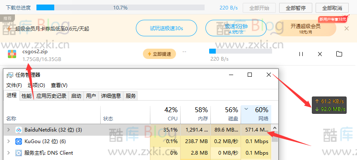Switch to the 应用历史记录 tab
This screenshot has height=160, width=357.
(x=51, y=96)
